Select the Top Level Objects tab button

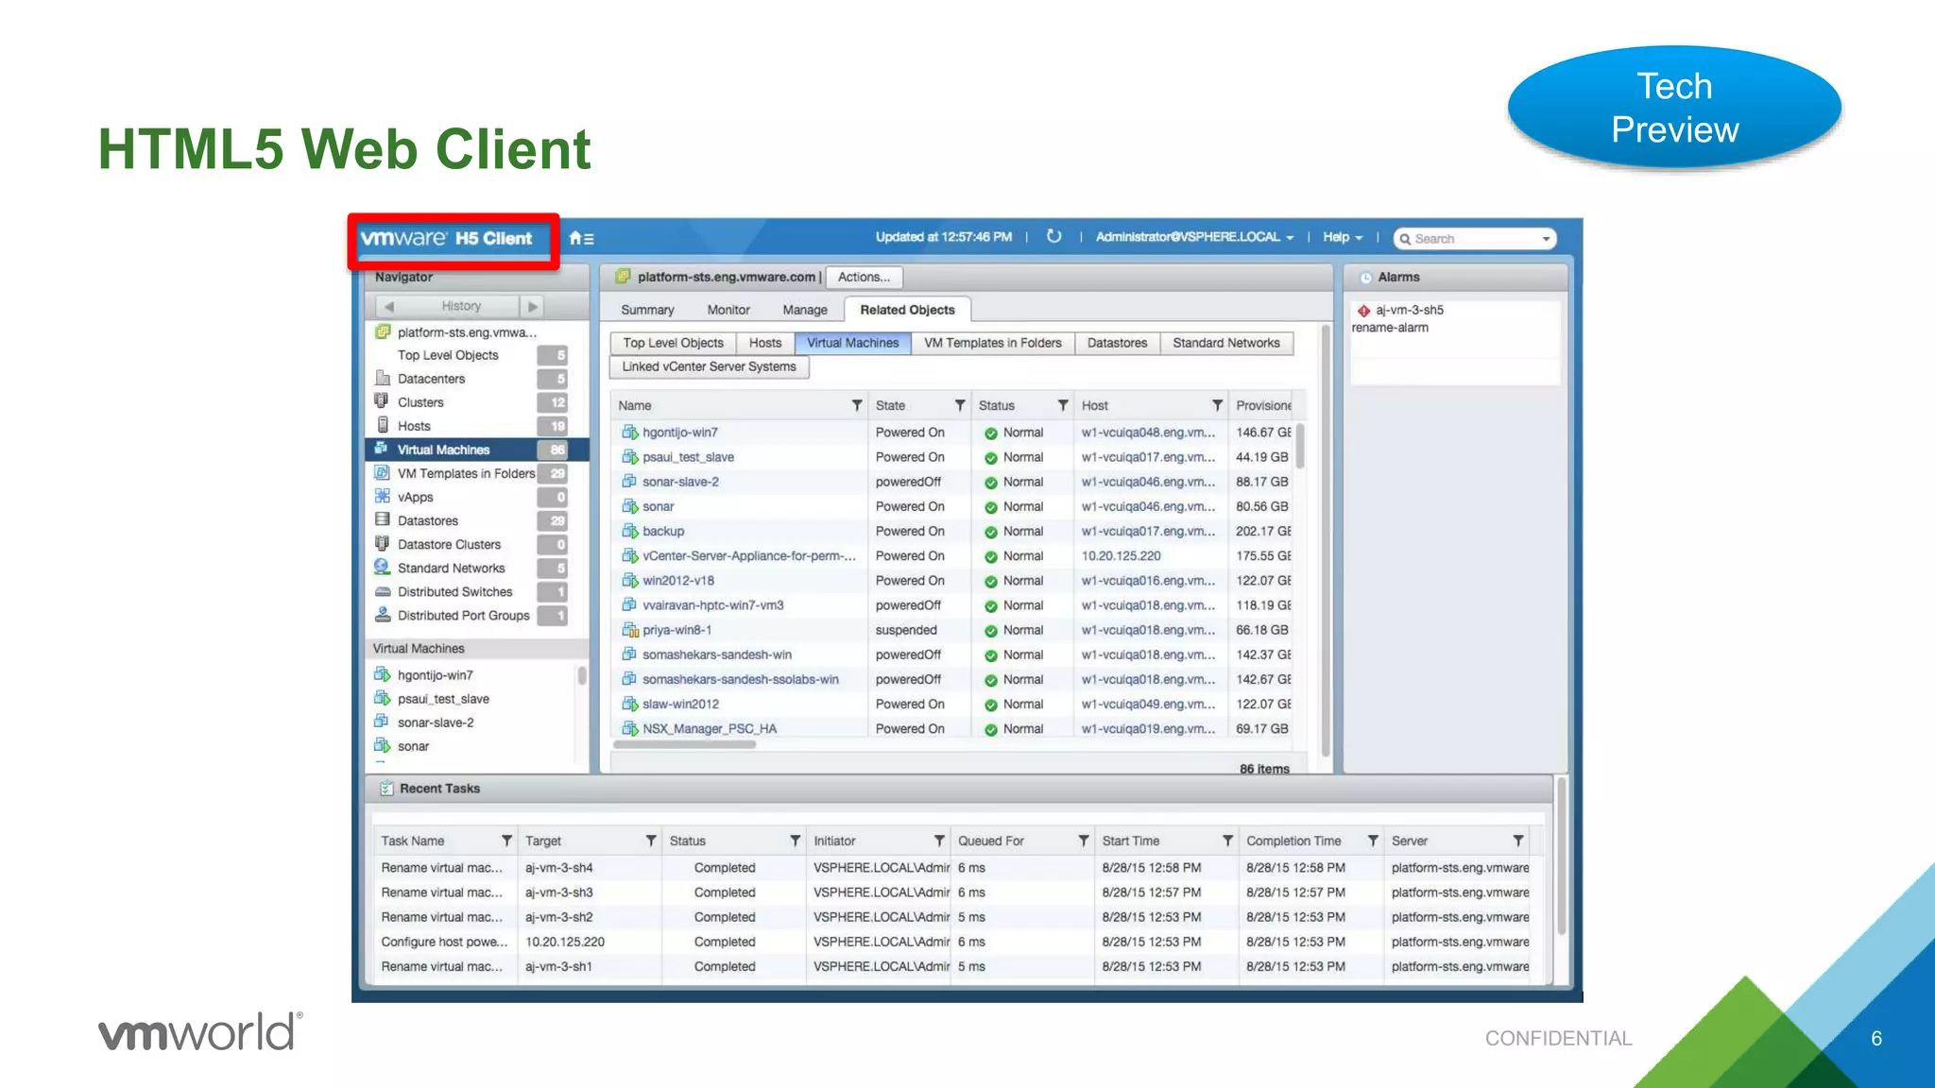[673, 343]
